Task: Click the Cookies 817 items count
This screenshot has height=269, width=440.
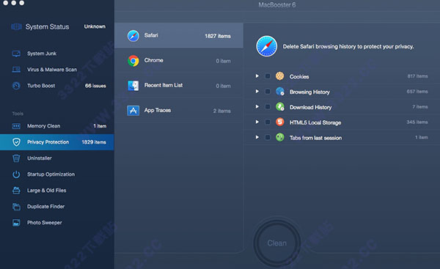Action: 417,76
